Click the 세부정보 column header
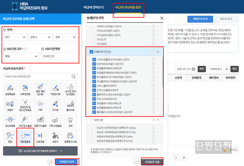The height and width of the screenshot is (166, 244). pyautogui.click(x=214, y=78)
